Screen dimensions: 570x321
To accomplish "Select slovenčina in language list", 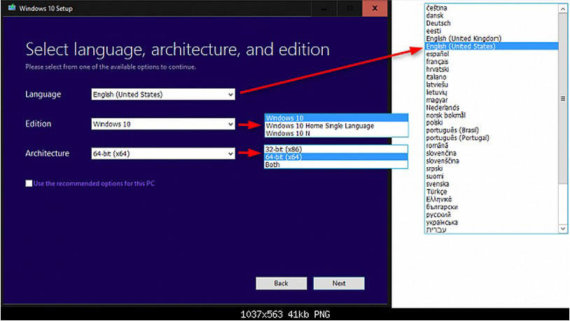I will pyautogui.click(x=492, y=153).
